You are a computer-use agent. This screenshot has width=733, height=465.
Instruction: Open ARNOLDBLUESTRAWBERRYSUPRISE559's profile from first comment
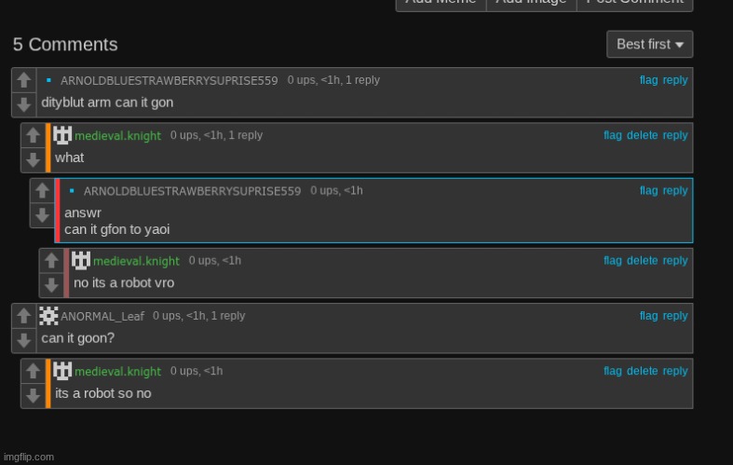169,81
